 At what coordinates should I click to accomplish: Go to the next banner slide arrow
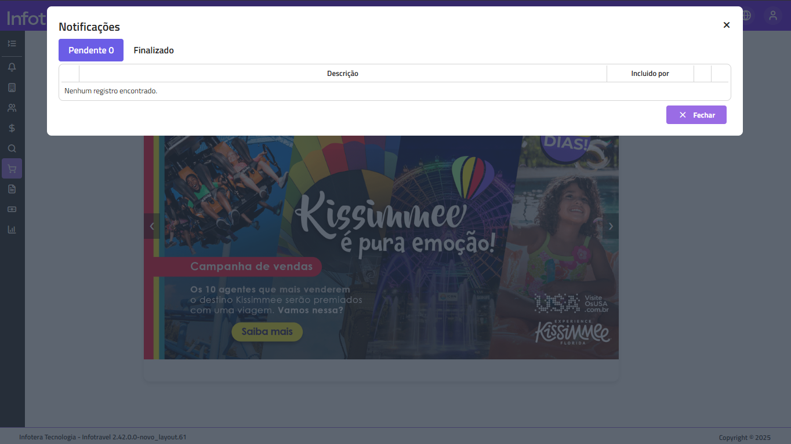tap(610, 227)
